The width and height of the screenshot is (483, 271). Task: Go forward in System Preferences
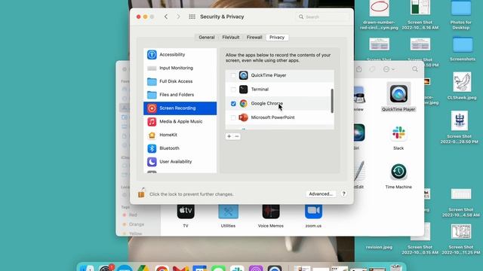[178, 17]
